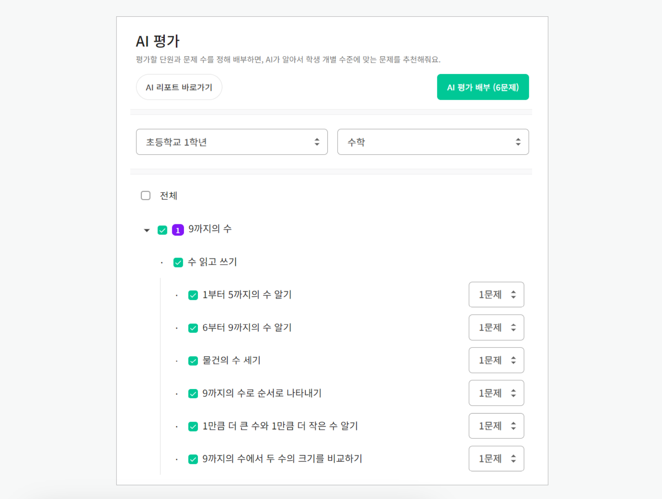
Task: Uncheck 1부터 5까지의 수 알기 checkbox
Action: (x=193, y=295)
